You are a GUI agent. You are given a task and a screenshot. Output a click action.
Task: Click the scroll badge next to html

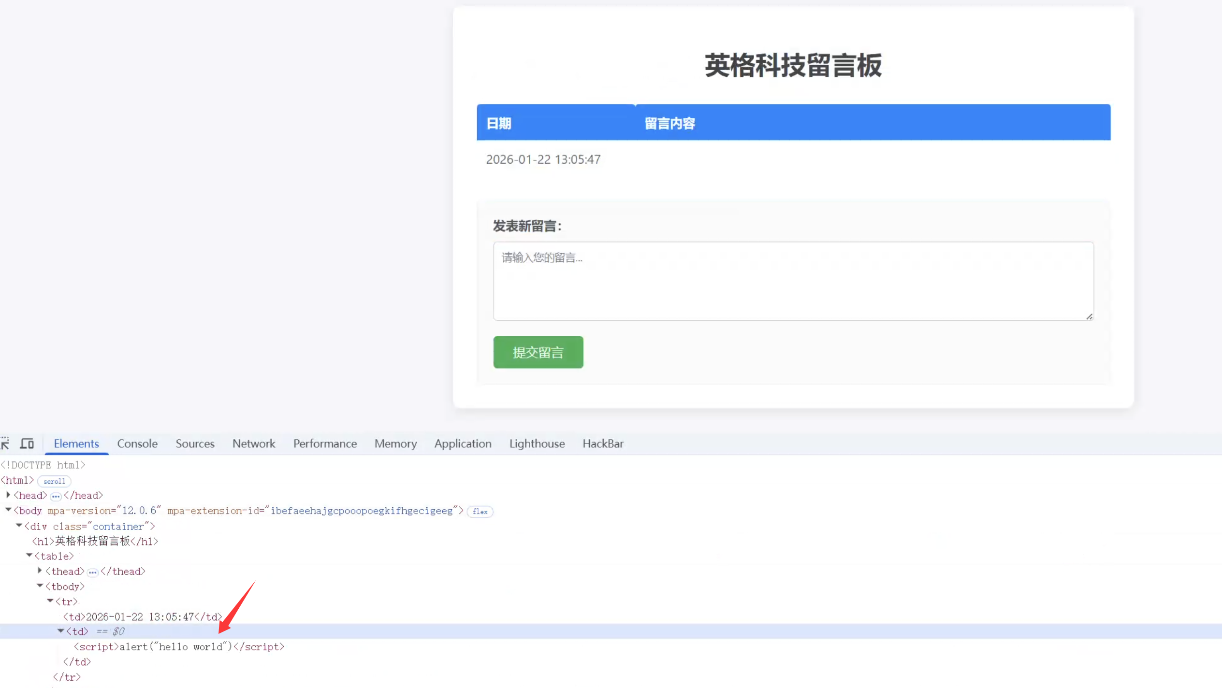pyautogui.click(x=54, y=481)
